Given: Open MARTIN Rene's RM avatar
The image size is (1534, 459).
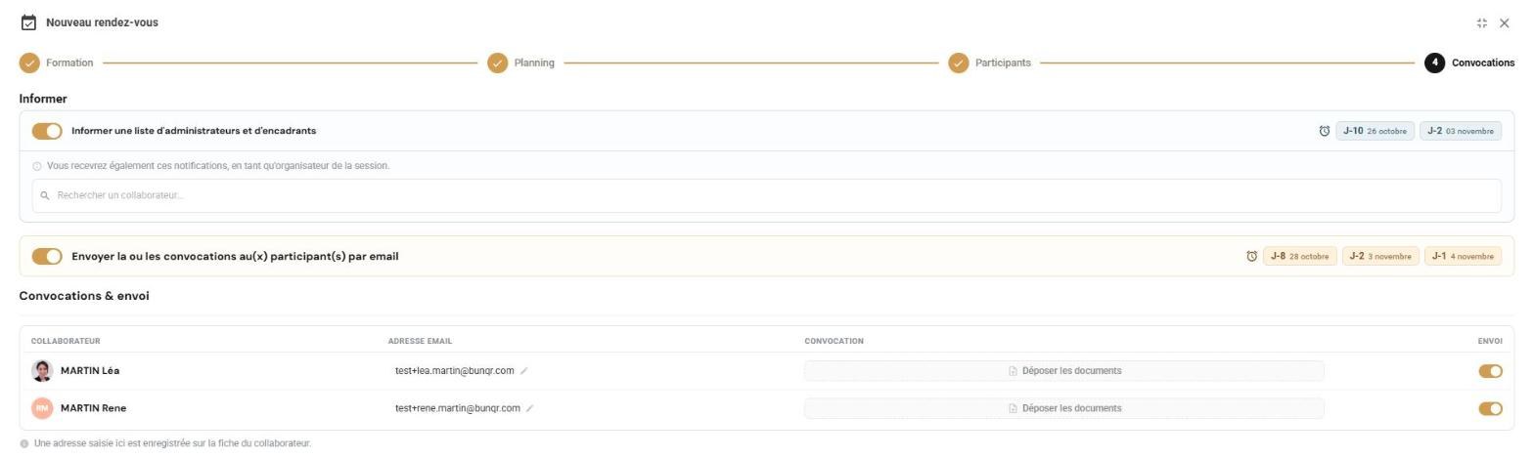Looking at the screenshot, I should click(42, 408).
